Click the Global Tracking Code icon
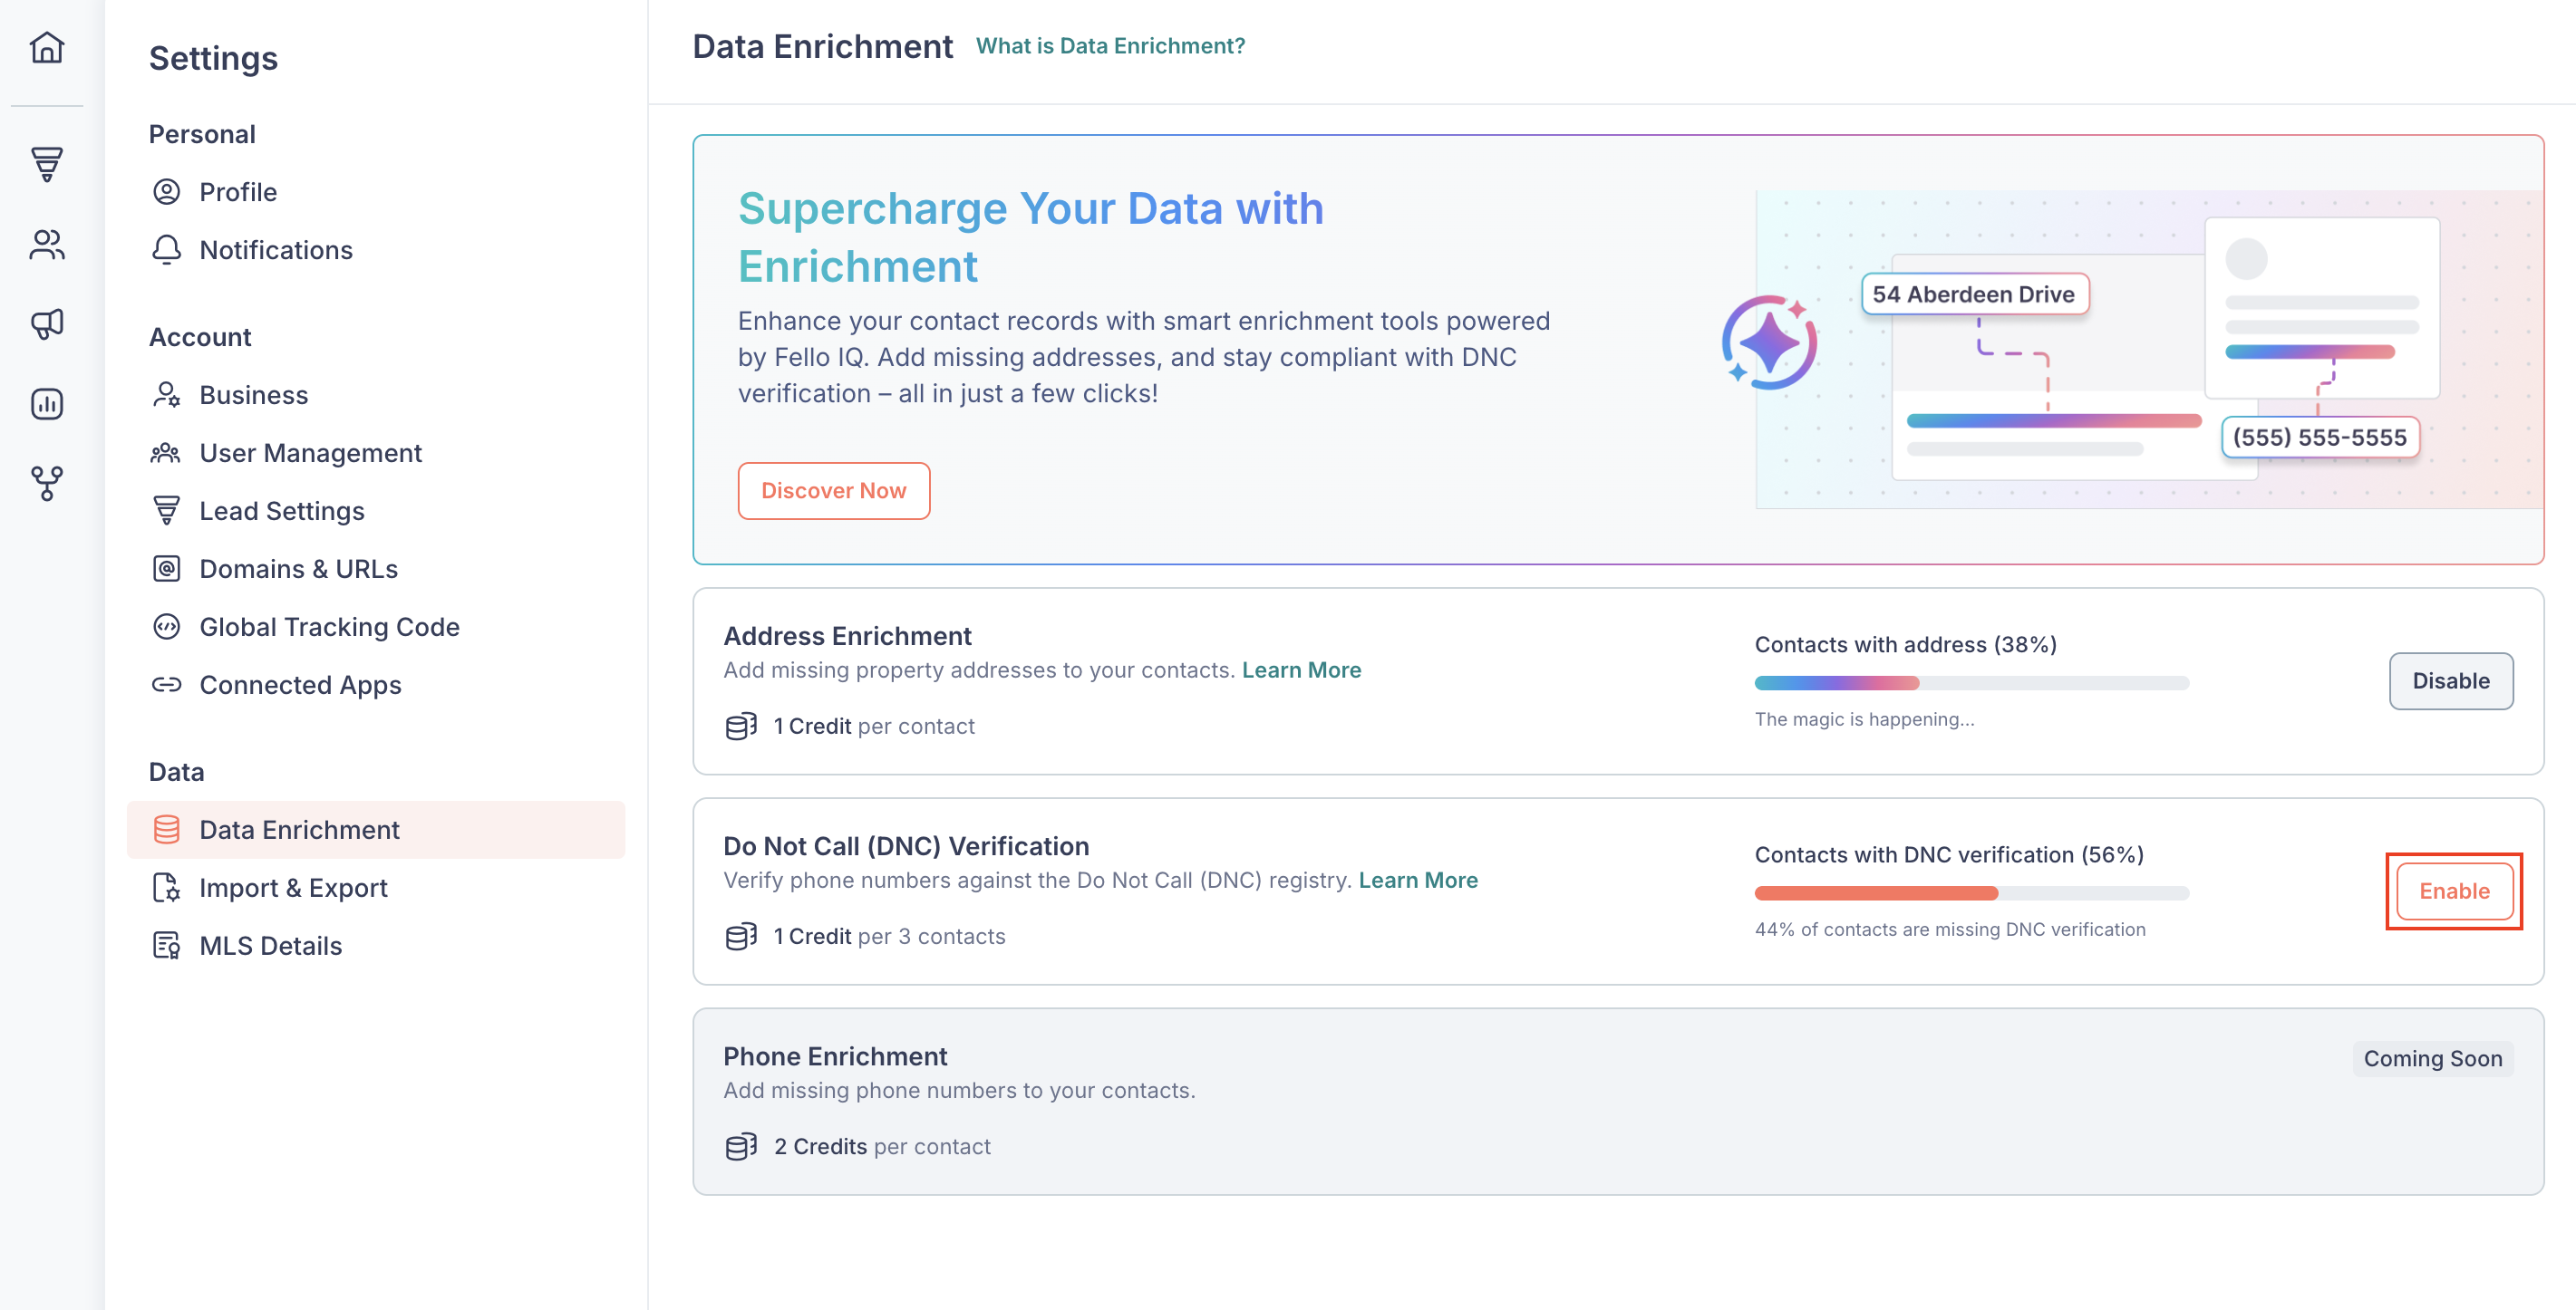This screenshot has width=2576, height=1310. 166,627
